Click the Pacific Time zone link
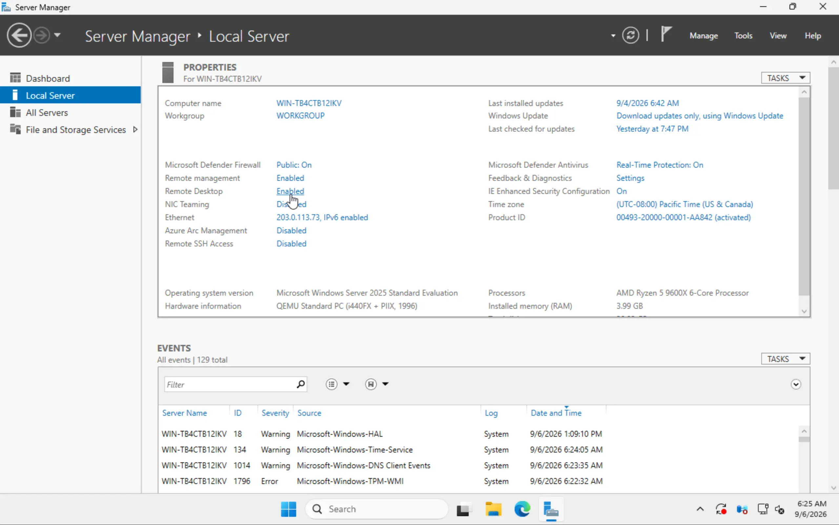 (x=685, y=204)
